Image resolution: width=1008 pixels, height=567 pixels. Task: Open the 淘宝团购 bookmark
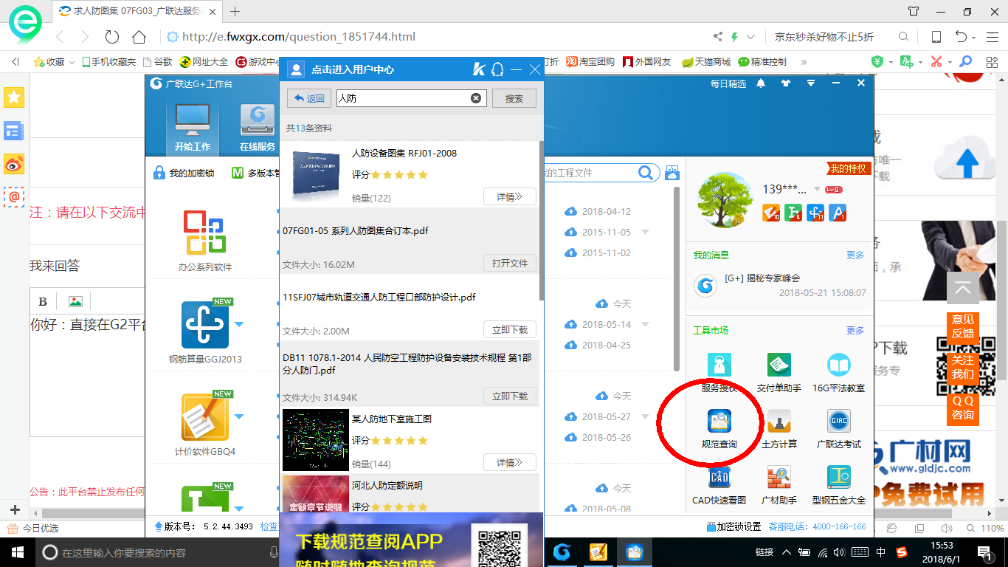click(590, 62)
